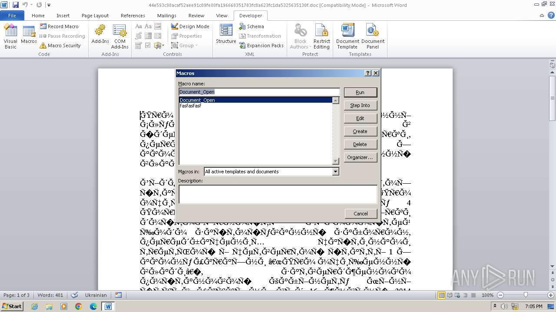Open the Windows Start menu
The image size is (556, 312).
[x=12, y=306]
